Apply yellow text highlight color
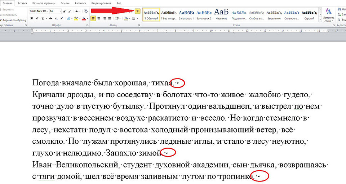Viewport: 346px width, 184px height. pos(76,18)
